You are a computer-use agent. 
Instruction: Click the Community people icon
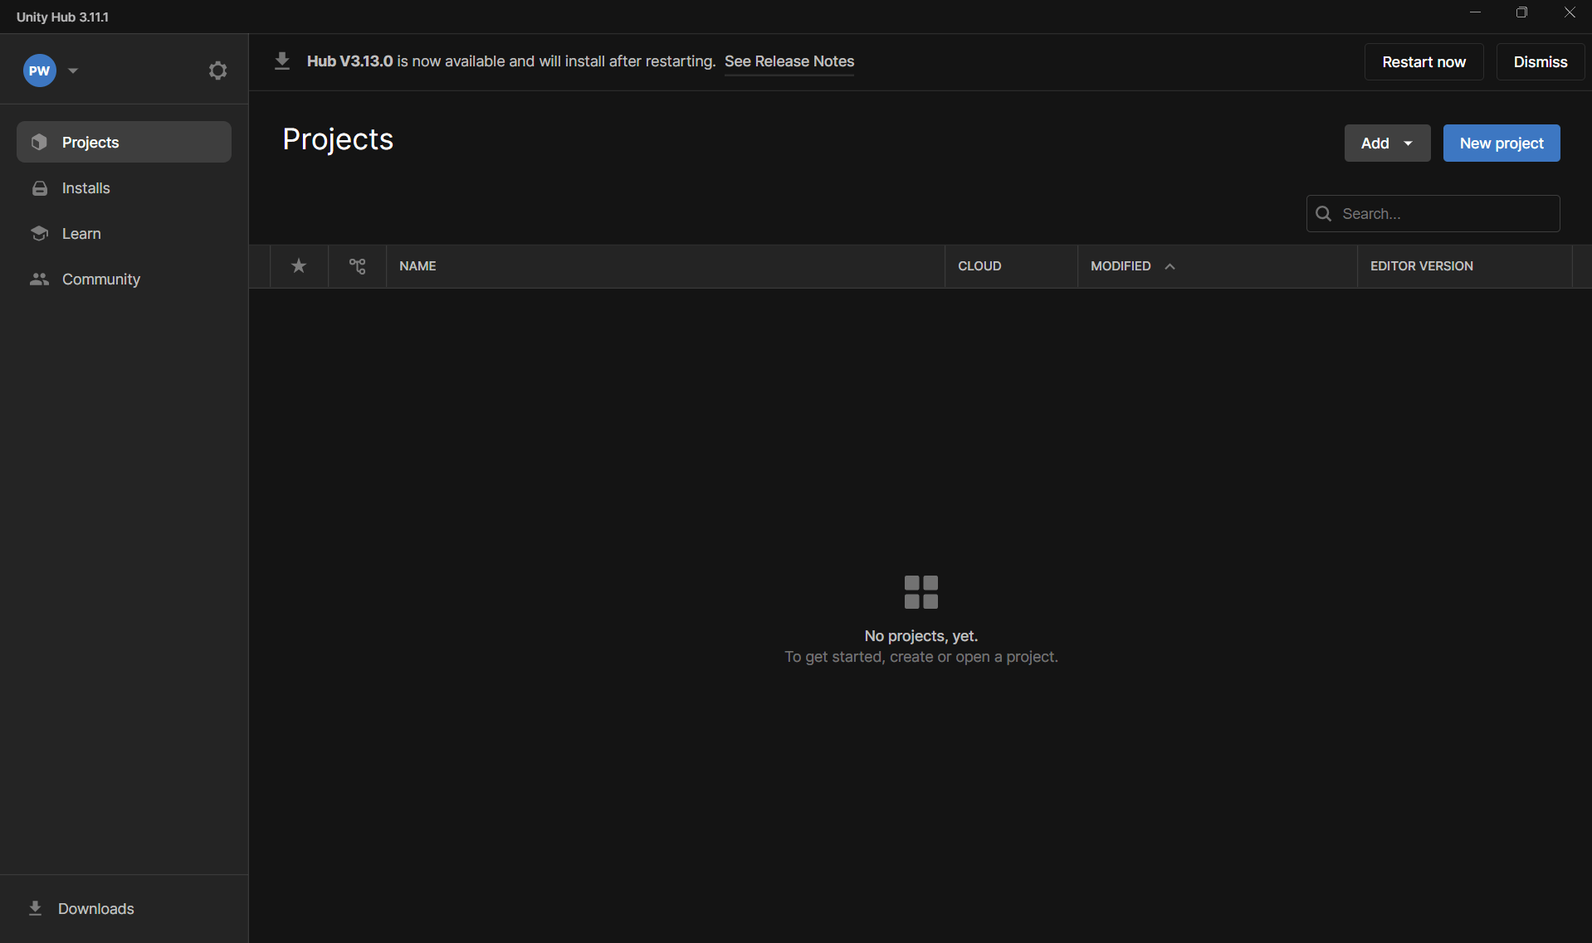[x=39, y=279]
